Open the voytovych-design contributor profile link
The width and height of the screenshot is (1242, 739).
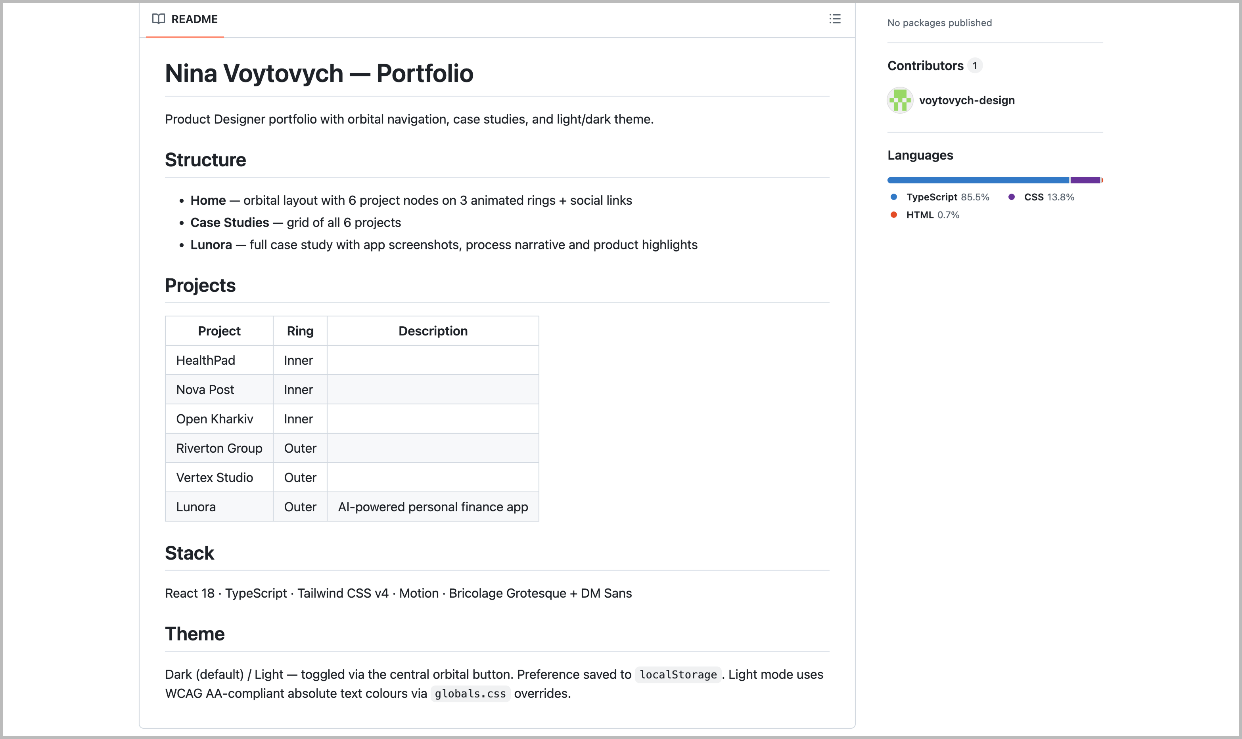[966, 100]
